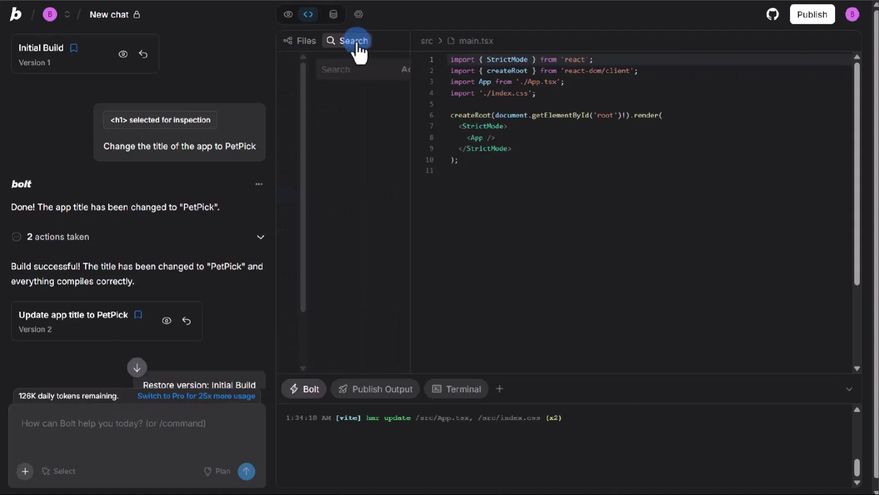879x495 pixels.
Task: Click the src breadcrumb
Action: (x=427, y=41)
